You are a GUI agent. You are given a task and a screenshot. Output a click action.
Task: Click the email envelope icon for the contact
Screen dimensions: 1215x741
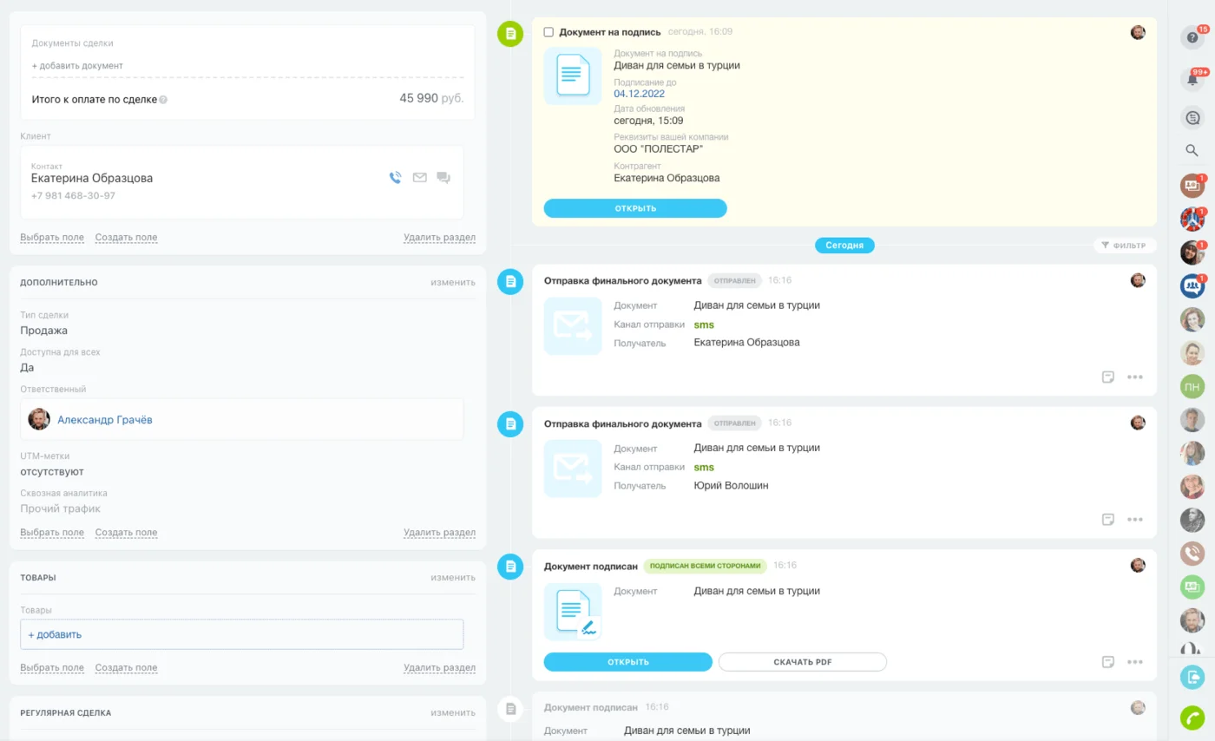tap(420, 178)
